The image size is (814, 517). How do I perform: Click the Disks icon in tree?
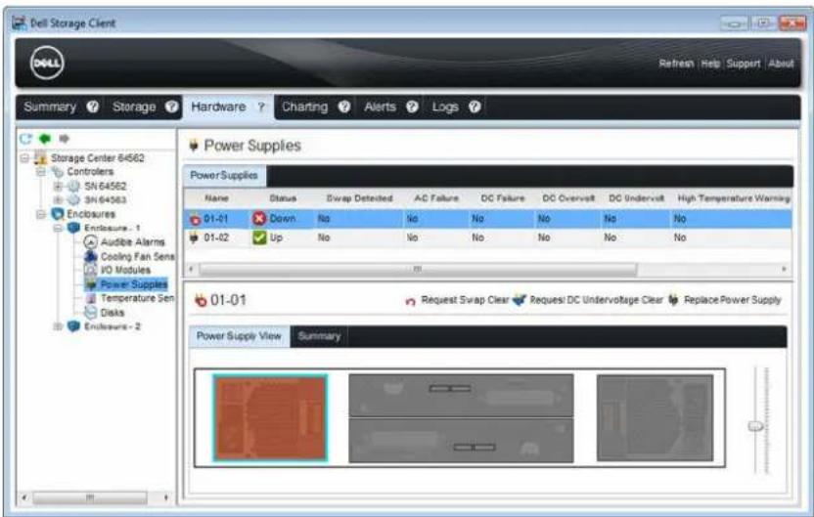pyautogui.click(x=91, y=312)
